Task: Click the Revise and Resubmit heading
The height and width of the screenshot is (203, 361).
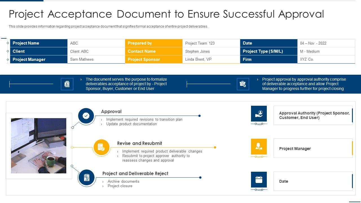Action: tap(140, 143)
